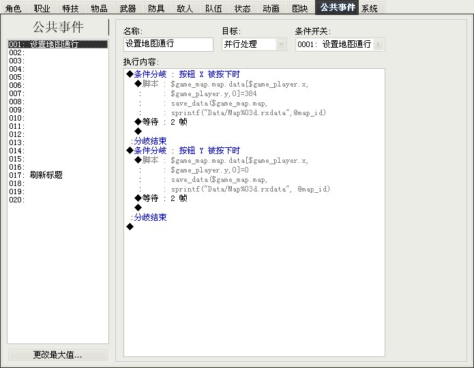The height and width of the screenshot is (368, 474).
Task: Open the 目标 并行处理 dropdown
Action: [x=254, y=44]
